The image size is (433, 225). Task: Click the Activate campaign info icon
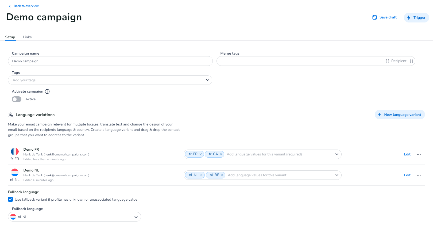[x=47, y=91]
